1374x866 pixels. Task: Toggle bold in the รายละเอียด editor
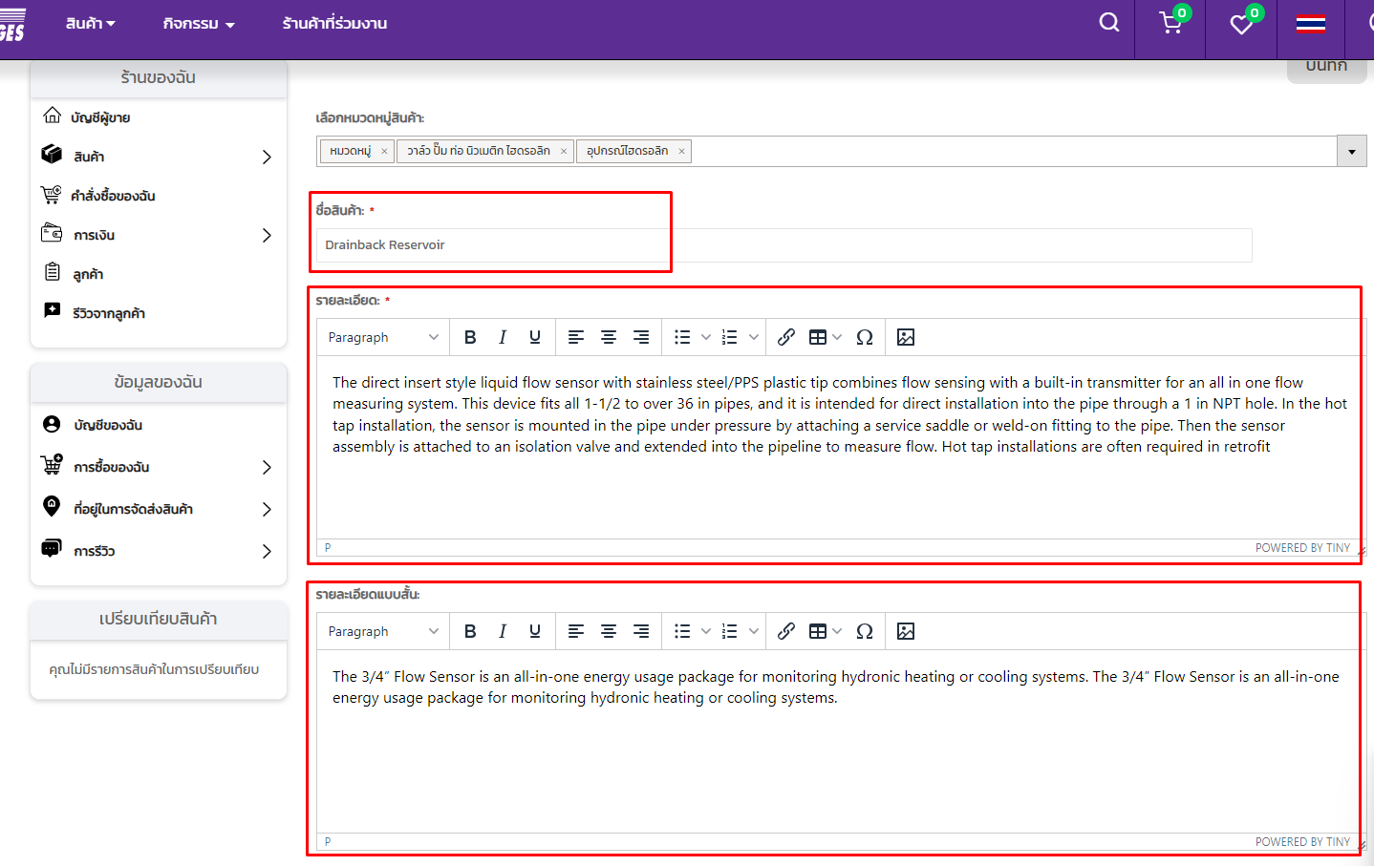pyautogui.click(x=470, y=337)
